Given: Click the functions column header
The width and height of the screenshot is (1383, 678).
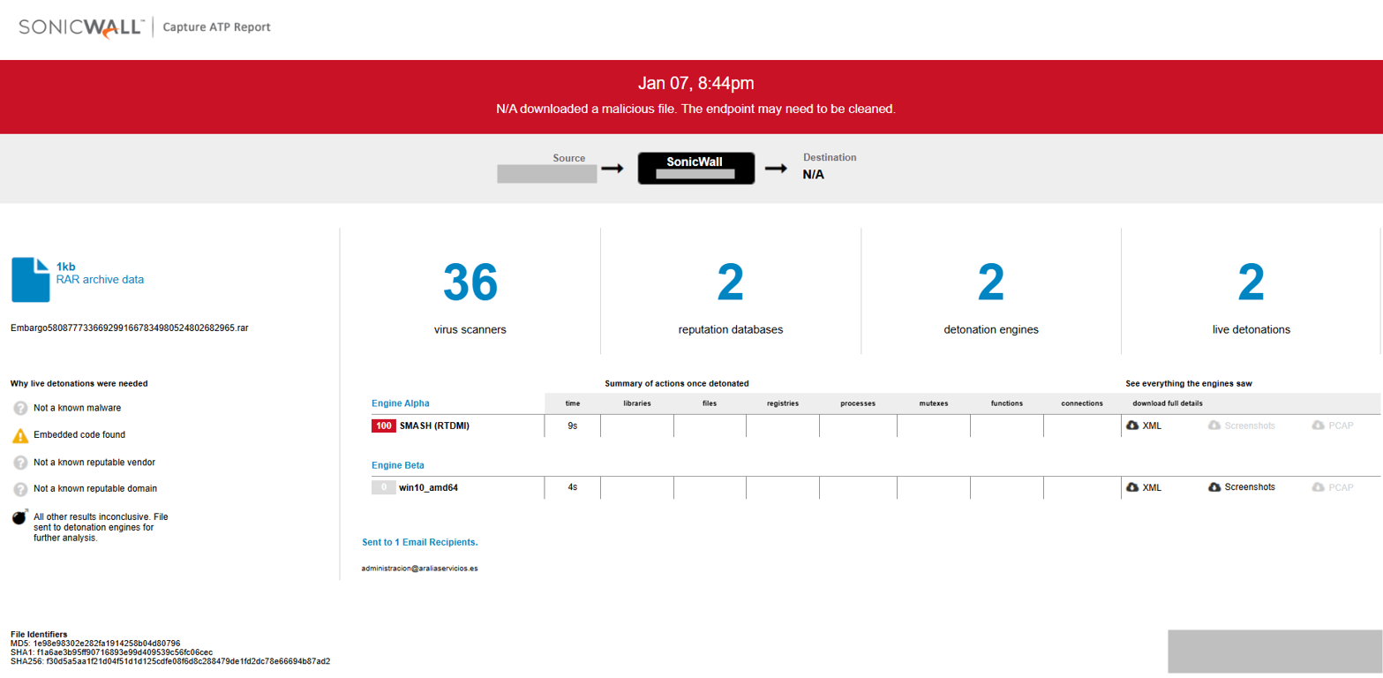Looking at the screenshot, I should (x=1006, y=403).
